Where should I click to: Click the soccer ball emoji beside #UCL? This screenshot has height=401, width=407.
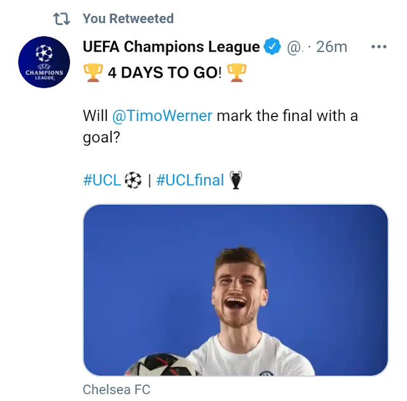[x=133, y=180]
